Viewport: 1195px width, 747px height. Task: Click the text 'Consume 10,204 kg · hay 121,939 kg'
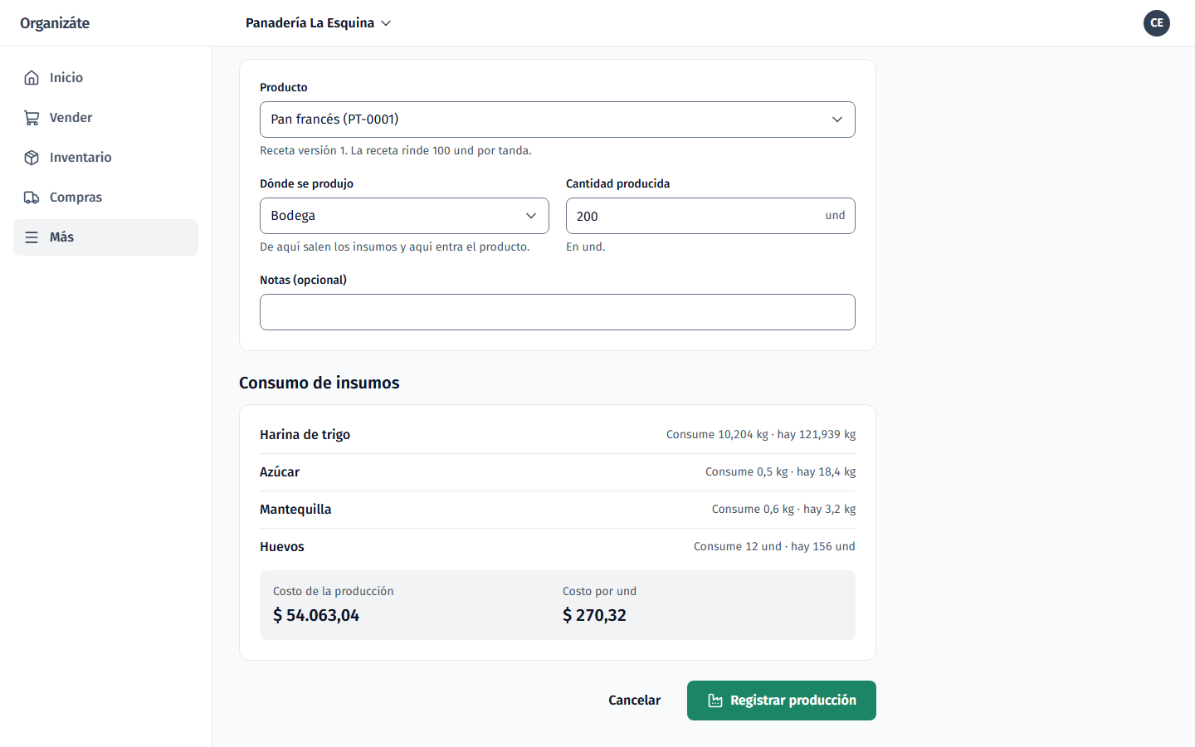coord(761,435)
